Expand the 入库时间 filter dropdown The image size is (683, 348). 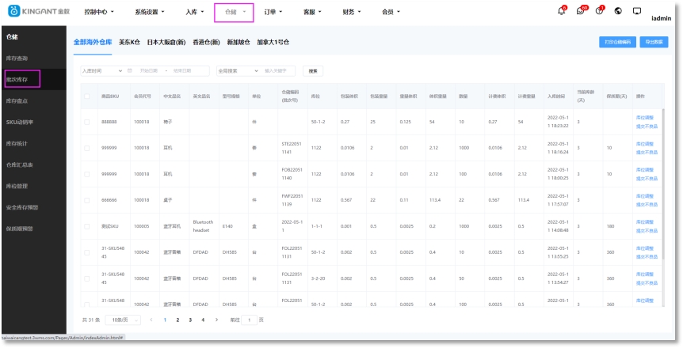click(x=103, y=70)
